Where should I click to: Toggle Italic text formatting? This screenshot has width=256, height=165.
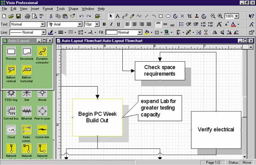click(111, 24)
